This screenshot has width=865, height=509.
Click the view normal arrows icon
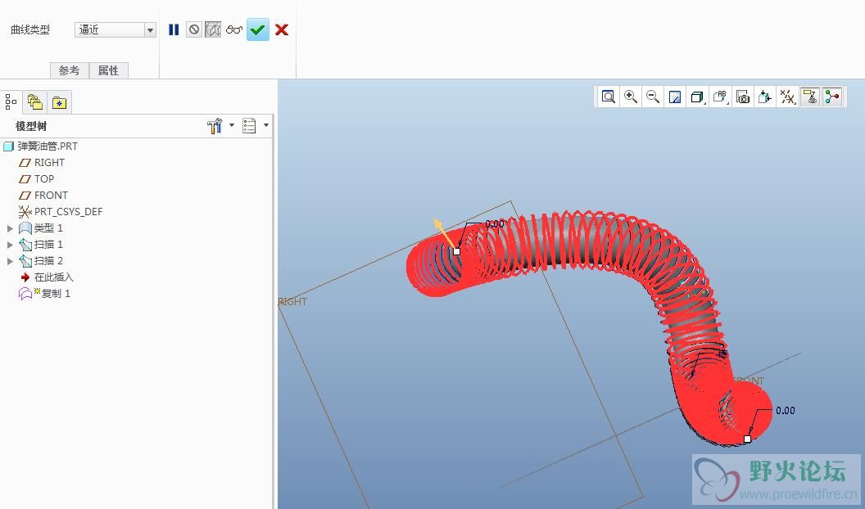(764, 97)
